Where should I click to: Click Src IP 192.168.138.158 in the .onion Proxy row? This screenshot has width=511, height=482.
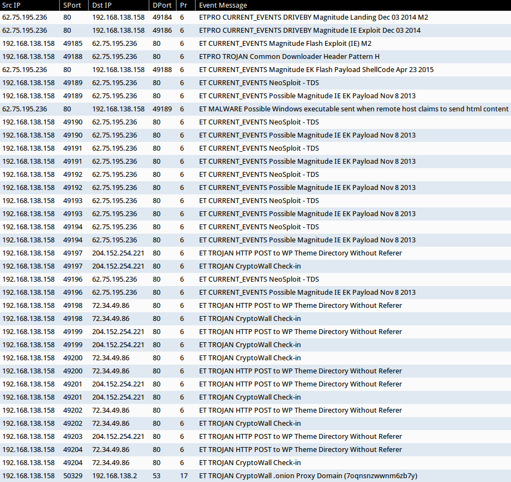coord(28,476)
